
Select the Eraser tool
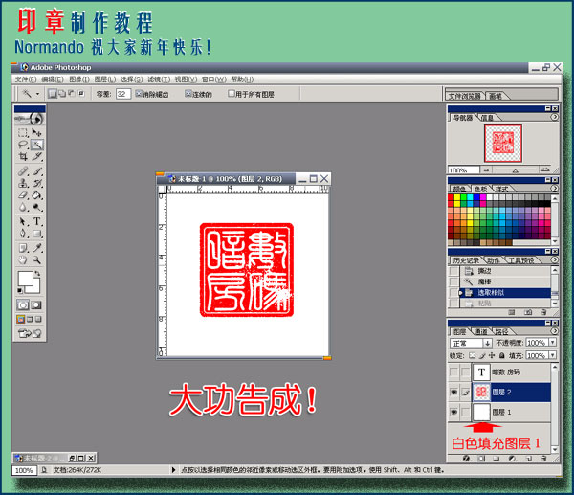[x=23, y=195]
